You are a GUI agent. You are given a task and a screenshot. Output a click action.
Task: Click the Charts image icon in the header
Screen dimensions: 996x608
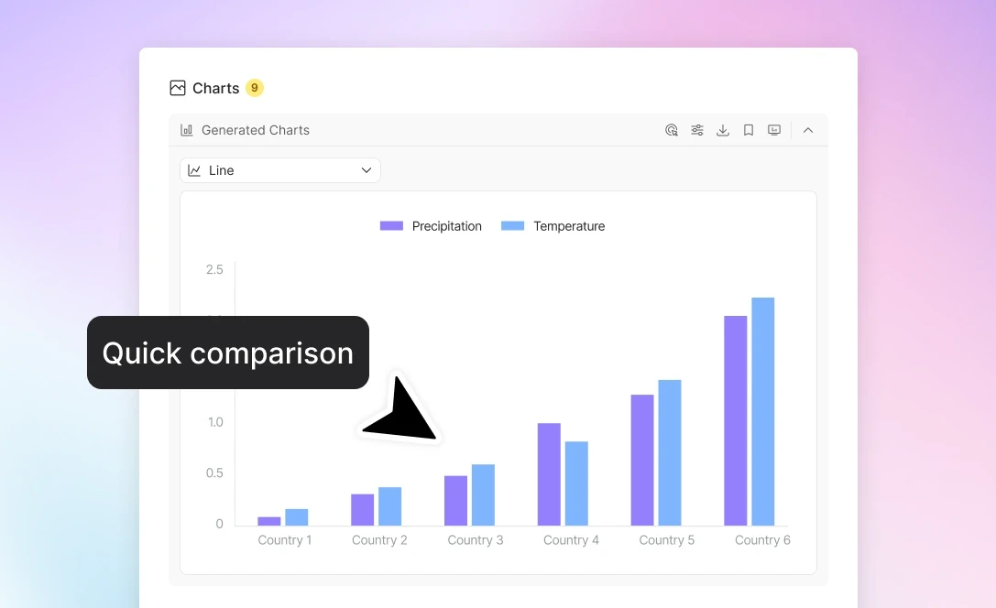[x=178, y=88]
